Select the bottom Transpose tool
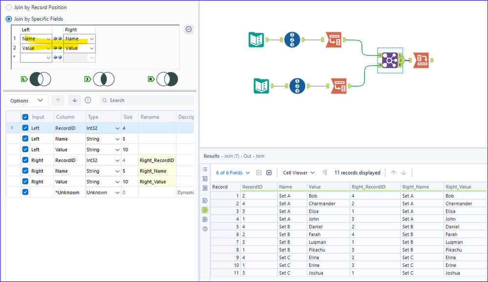 pos(339,86)
